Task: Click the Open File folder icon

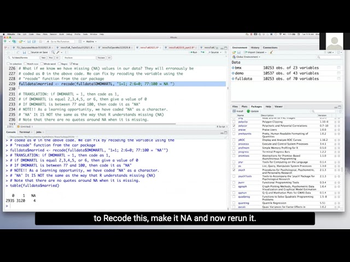Action: [x=21, y=41]
